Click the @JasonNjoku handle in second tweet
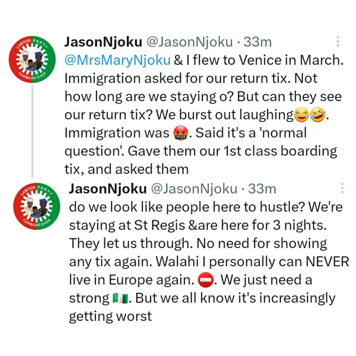 pos(194,189)
